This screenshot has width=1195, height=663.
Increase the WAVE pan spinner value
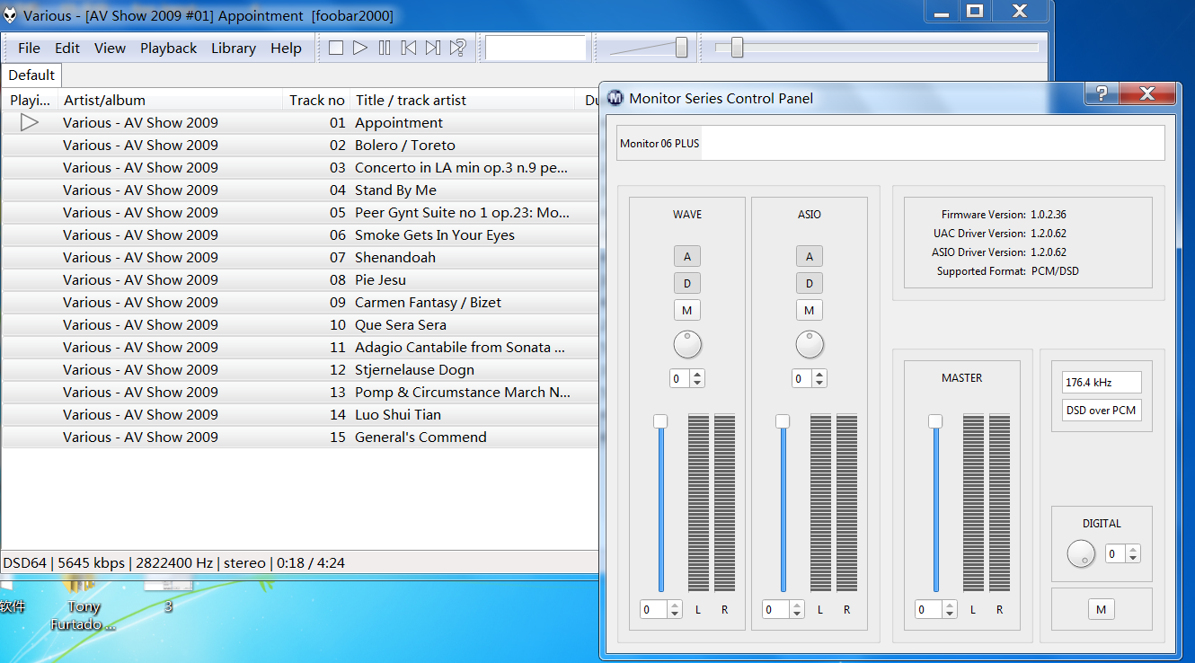697,375
